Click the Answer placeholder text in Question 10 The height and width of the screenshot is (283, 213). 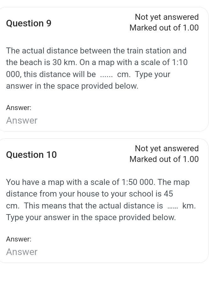click(22, 252)
